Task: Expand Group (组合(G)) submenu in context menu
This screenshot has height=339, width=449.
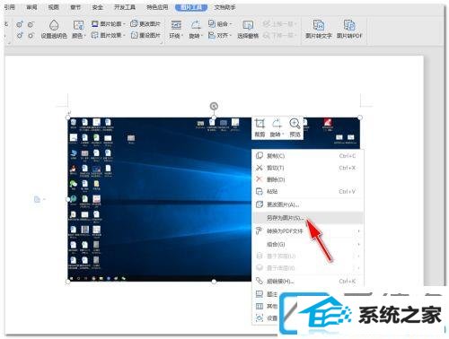Action: coord(308,244)
